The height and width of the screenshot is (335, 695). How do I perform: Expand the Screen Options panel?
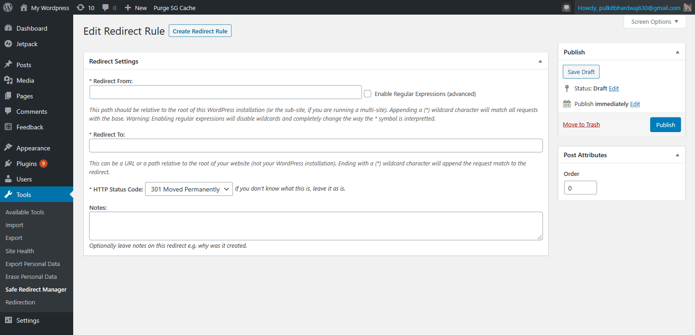tap(654, 21)
